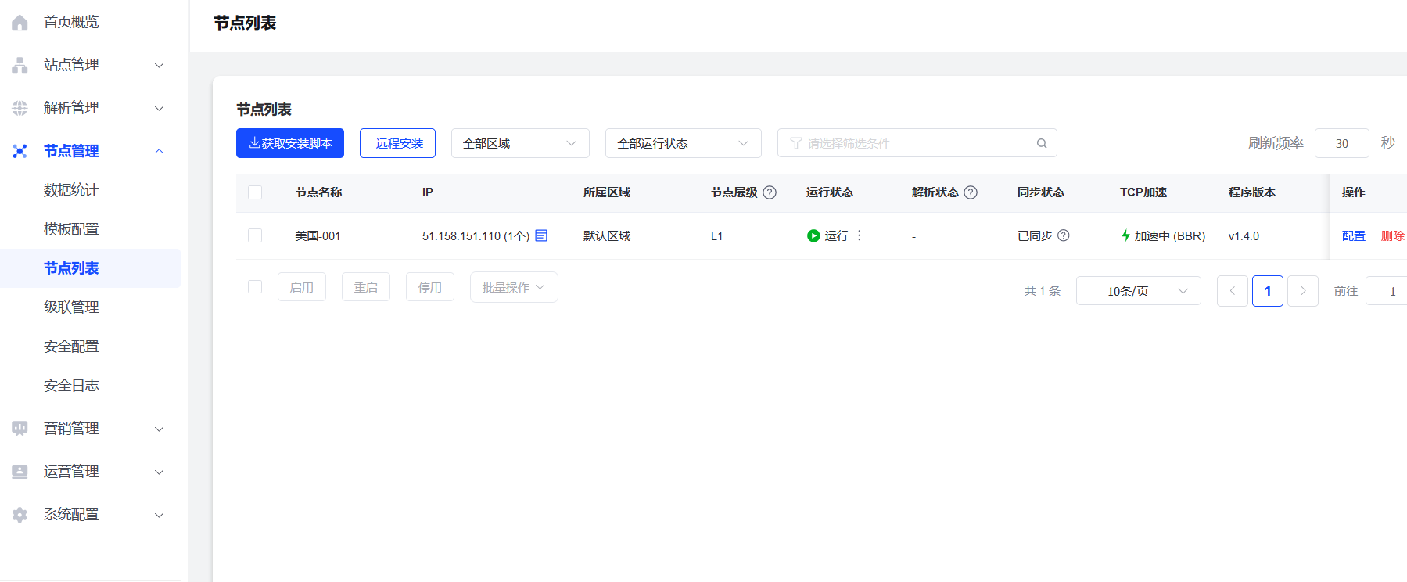
Task: Open 安全日志 submenu item
Action: click(71, 386)
